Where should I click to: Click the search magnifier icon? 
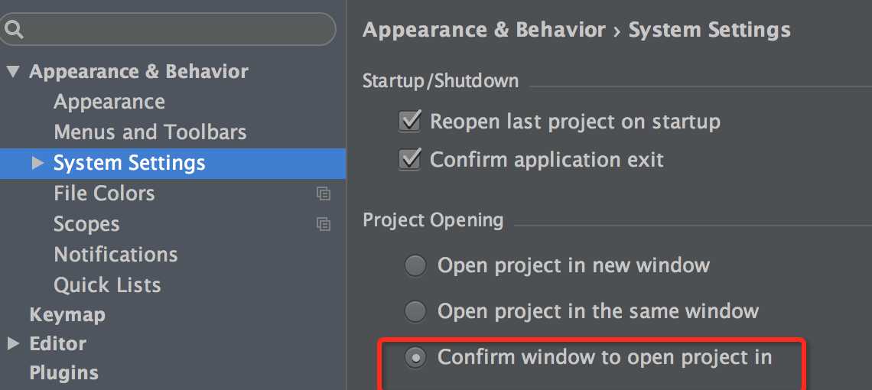tap(15, 30)
